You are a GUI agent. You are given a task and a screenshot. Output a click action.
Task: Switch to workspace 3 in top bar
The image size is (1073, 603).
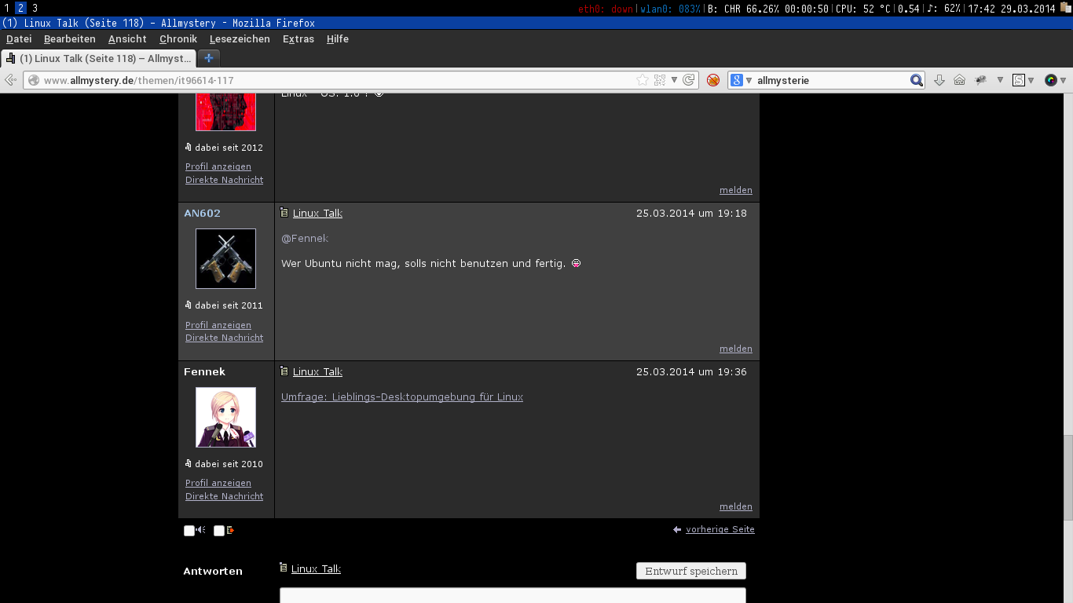point(35,7)
